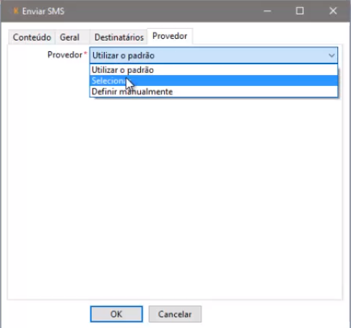351x328 pixels.
Task: Select "Definir manualmente" in the list
Action: click(x=214, y=92)
